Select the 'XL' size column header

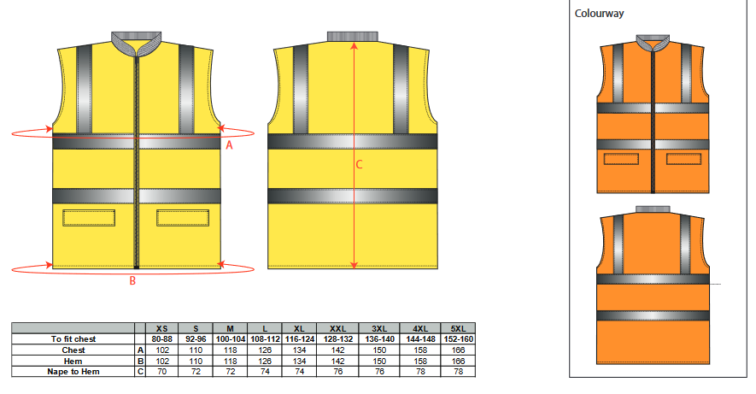(x=300, y=328)
